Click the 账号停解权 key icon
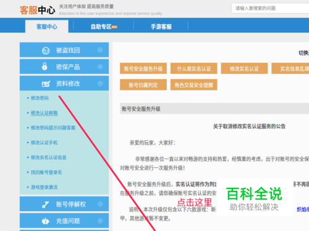309x231 pixels. (x=45, y=204)
